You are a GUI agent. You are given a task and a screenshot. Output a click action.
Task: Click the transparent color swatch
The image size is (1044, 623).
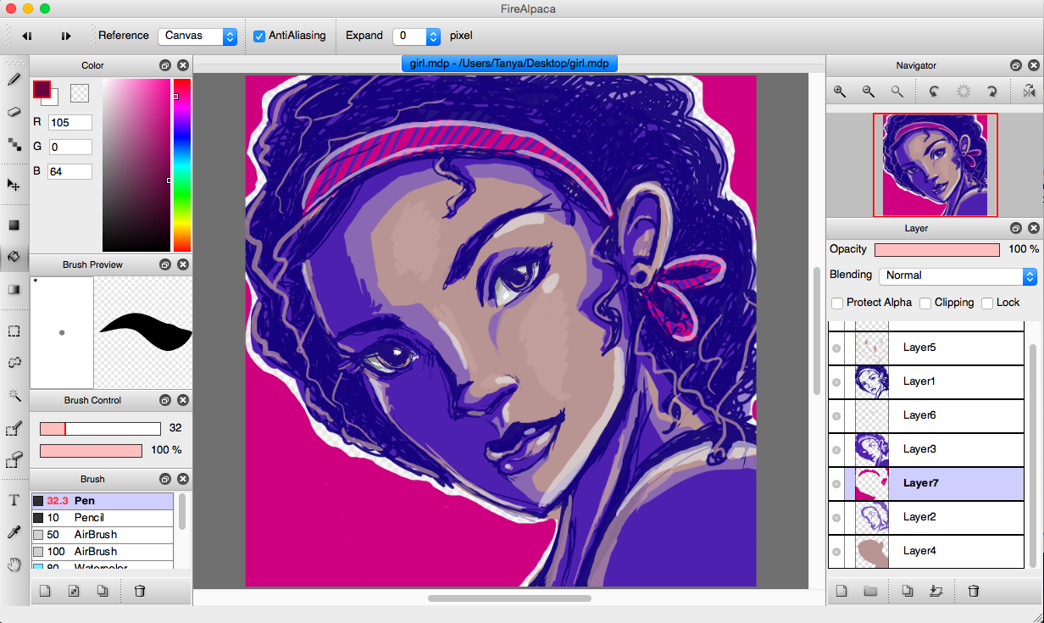tap(80, 93)
